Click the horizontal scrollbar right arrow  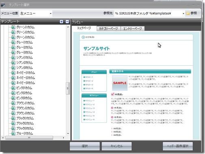tap(63, 138)
